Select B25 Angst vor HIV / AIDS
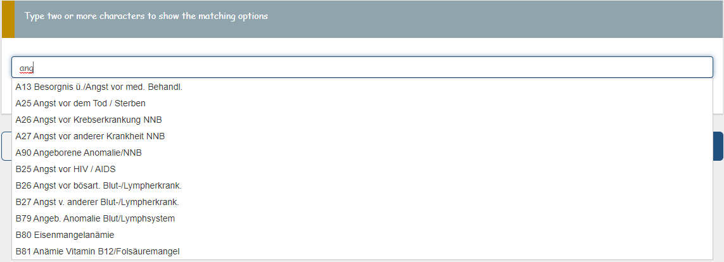This screenshot has width=724, height=262. point(65,169)
